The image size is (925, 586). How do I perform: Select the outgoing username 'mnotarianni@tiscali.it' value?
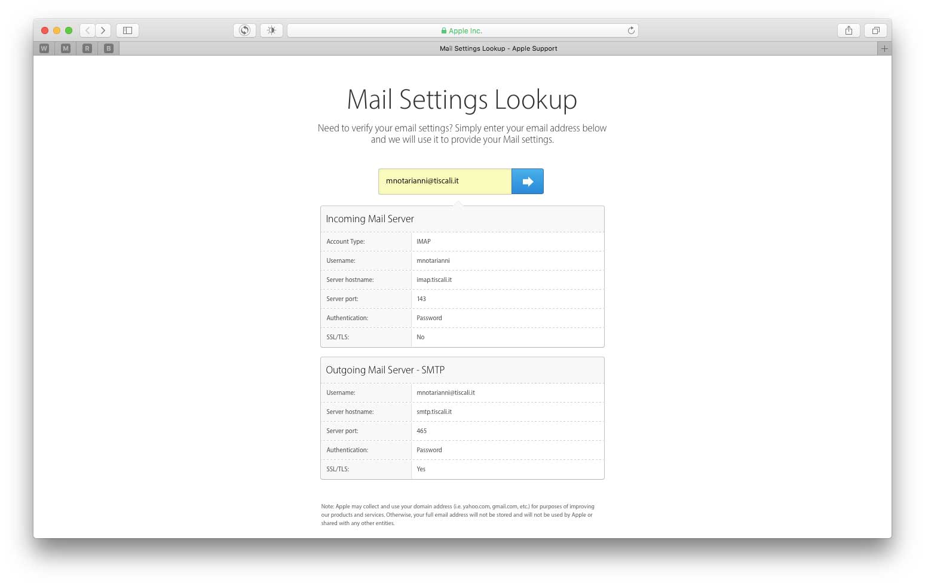446,392
